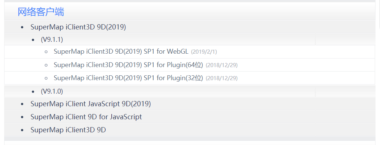Expand SuperMap iClient 9D for JavaScript
Screen dimensions: 380x145
coord(86,117)
